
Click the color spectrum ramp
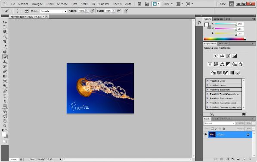click(225, 39)
